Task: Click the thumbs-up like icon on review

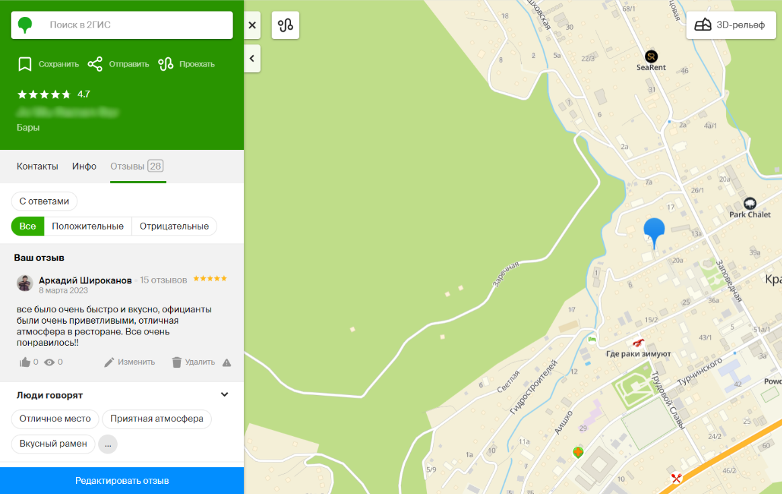Action: click(x=26, y=362)
